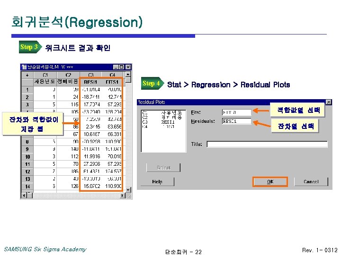Click the RESI1 column name cell
The width and height of the screenshot is (341, 255).
click(90, 82)
